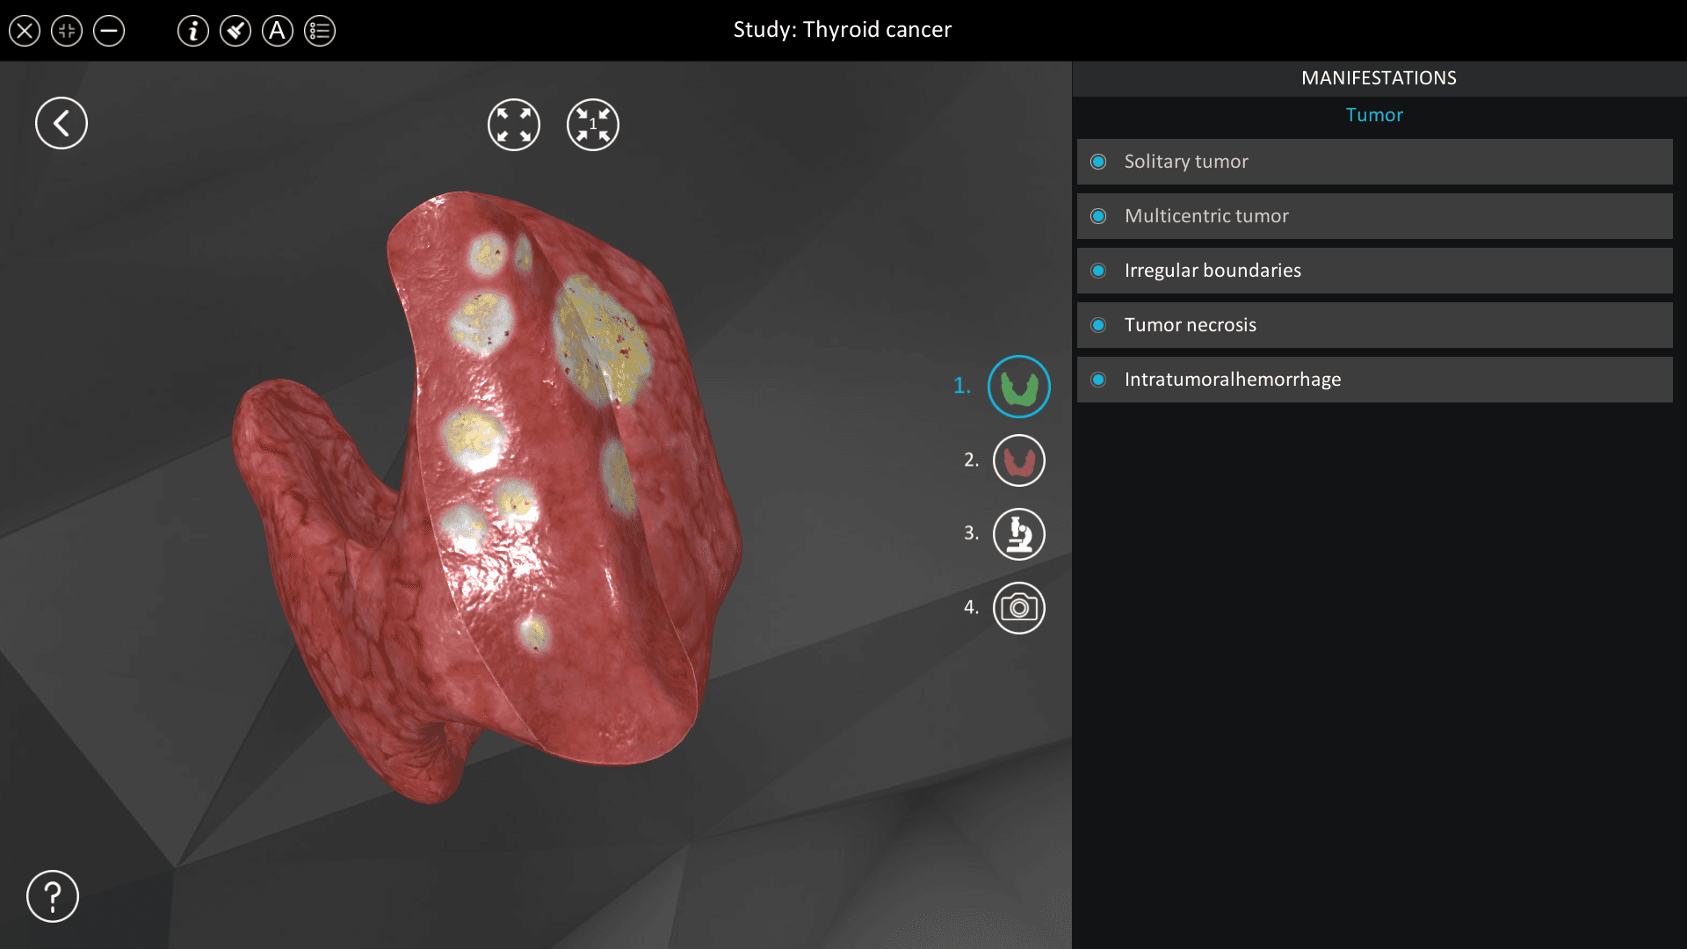
Task: Toggle the Tumor necrosis radio button
Action: click(1098, 325)
